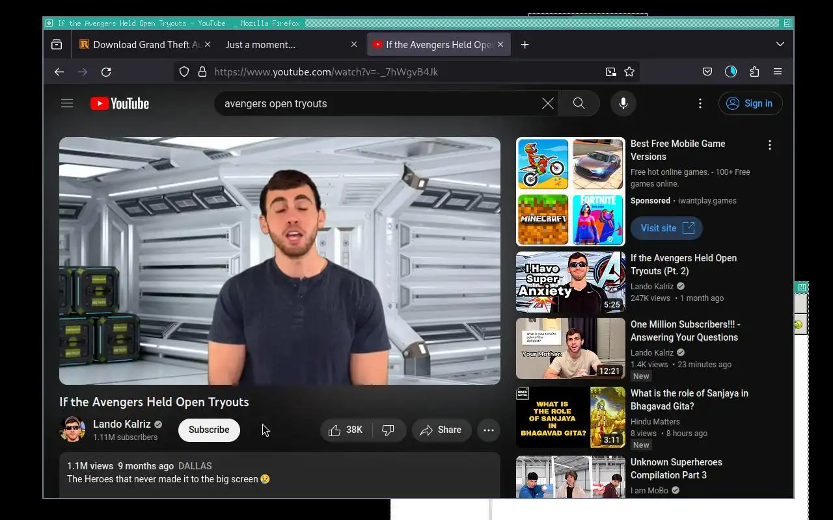The height and width of the screenshot is (520, 833).
Task: Open ad options three-dot menu
Action: tap(770, 145)
